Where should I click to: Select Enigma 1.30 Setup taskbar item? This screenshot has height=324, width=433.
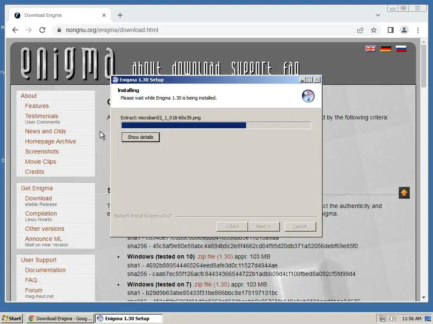pos(129,319)
